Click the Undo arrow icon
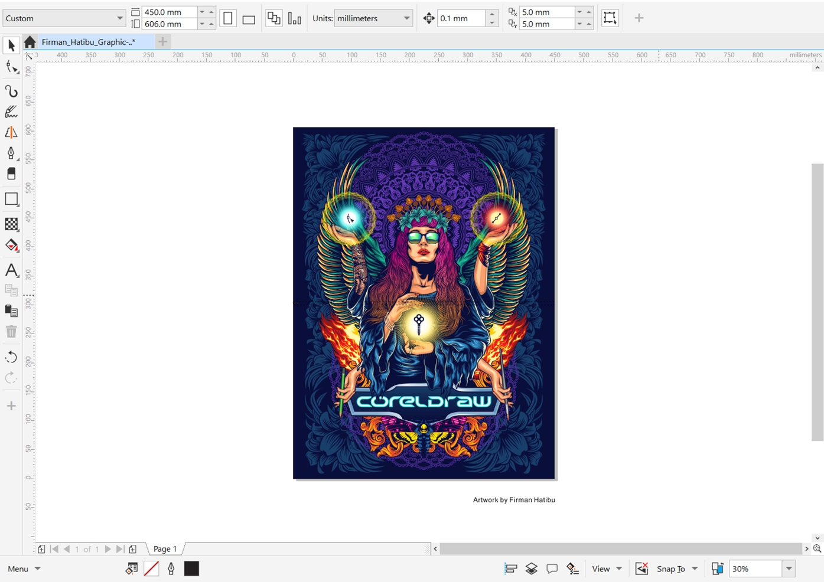 [x=11, y=357]
